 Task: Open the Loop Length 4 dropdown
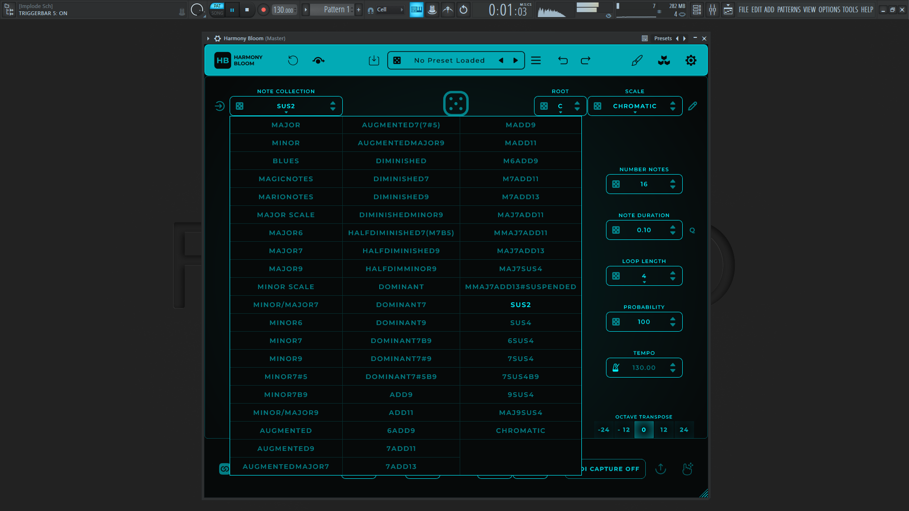point(644,276)
